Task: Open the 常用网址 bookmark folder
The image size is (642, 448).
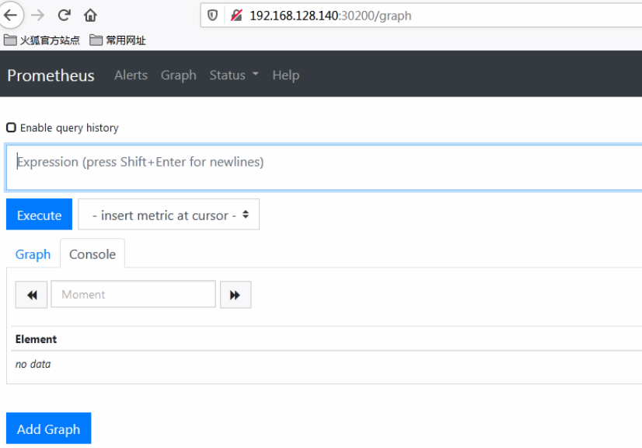Action: (117, 40)
